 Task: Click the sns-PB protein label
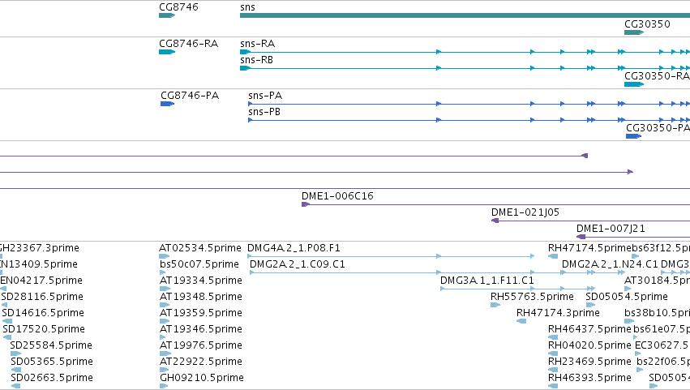[264, 112]
